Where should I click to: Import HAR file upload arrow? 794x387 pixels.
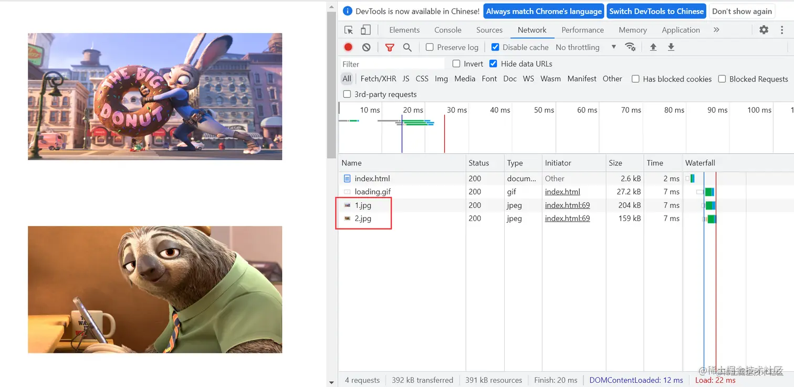click(653, 47)
